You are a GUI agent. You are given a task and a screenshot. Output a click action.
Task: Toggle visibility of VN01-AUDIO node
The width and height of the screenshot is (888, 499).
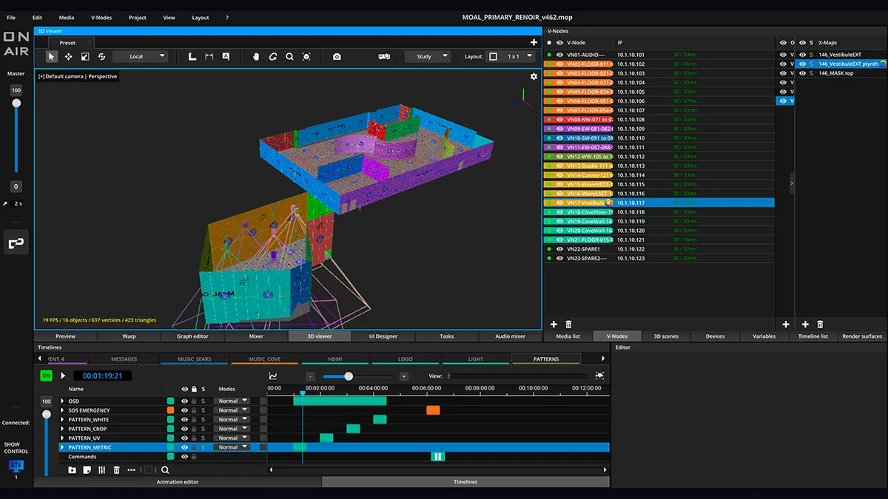(x=559, y=55)
